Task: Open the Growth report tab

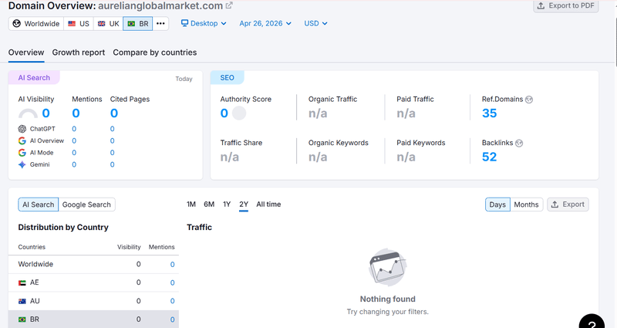Action: [x=79, y=52]
